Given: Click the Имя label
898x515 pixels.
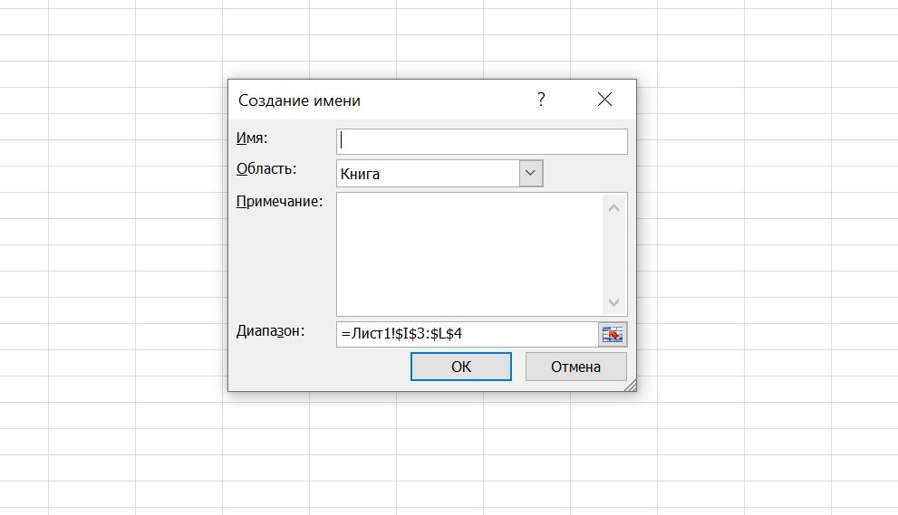Looking at the screenshot, I should (x=253, y=138).
